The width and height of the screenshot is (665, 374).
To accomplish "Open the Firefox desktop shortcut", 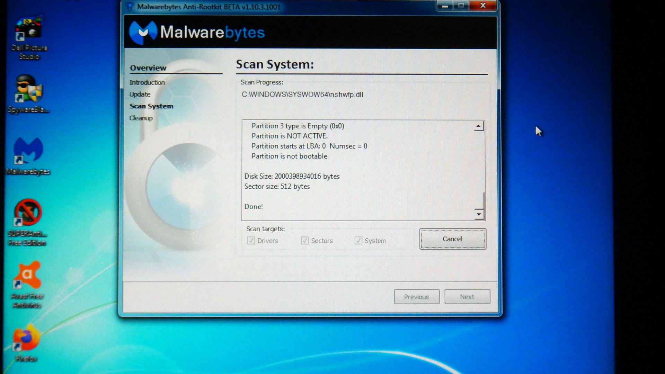I will [26, 343].
